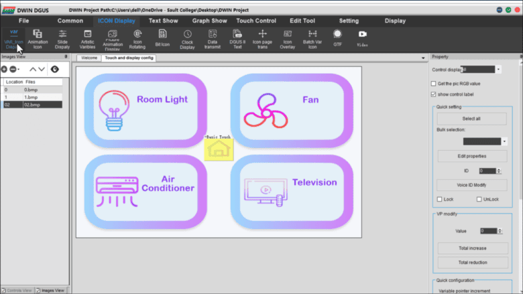Select 1.bmp in the images list
Viewport: 523px width, 294px height.
(x=32, y=97)
